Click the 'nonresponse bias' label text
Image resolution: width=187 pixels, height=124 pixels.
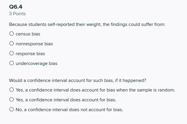[34, 44]
